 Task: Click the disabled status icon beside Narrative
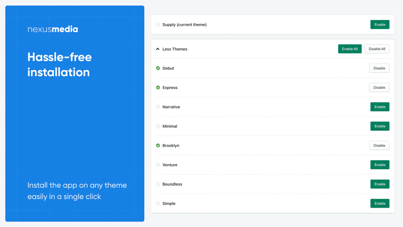click(x=158, y=107)
